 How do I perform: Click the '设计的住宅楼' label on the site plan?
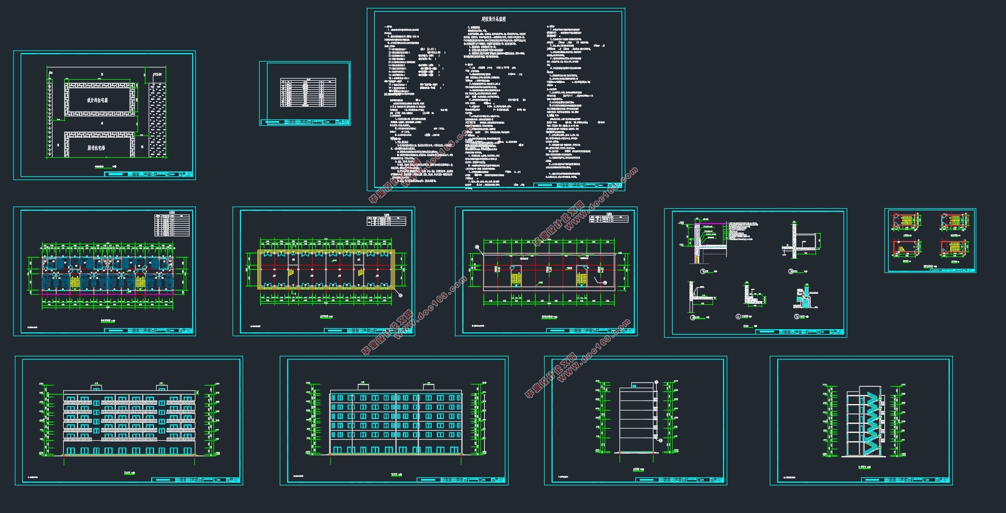(x=98, y=100)
